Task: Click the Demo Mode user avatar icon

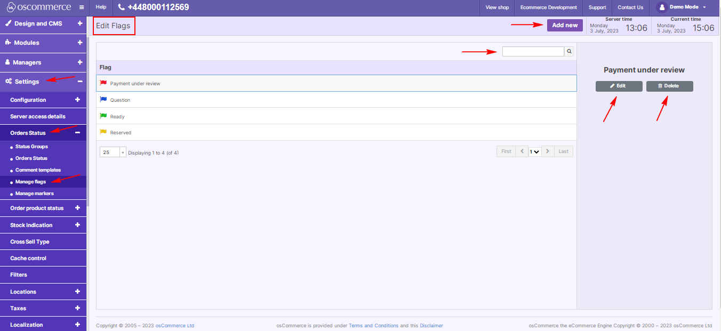Action: point(662,7)
